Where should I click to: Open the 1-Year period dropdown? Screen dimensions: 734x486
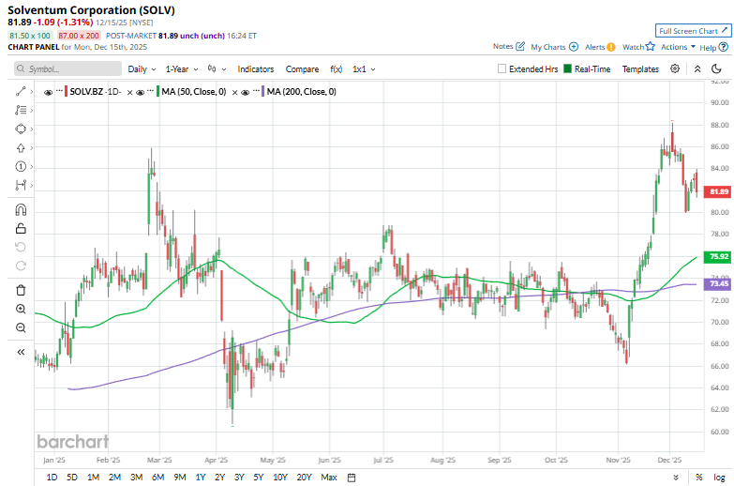click(182, 68)
